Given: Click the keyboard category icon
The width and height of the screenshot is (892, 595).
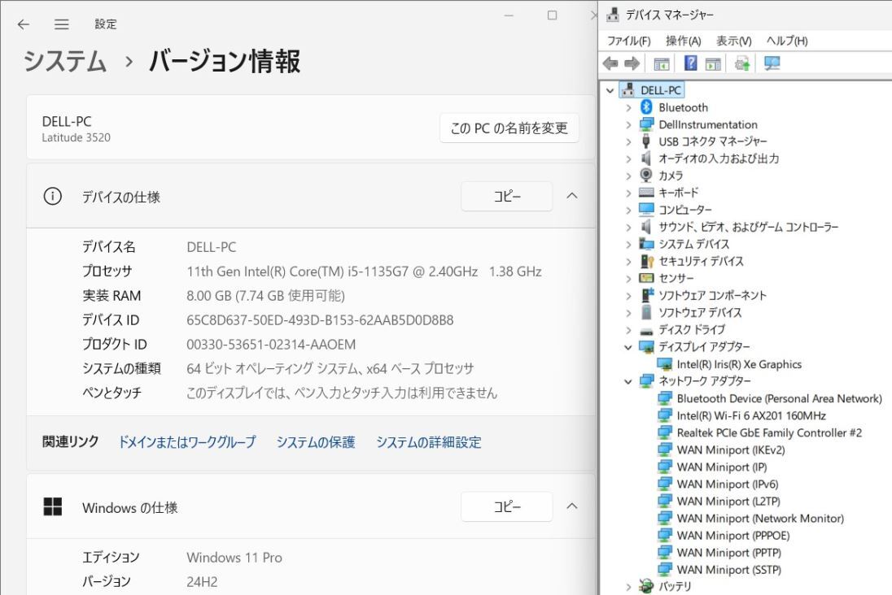Looking at the screenshot, I should [x=646, y=192].
